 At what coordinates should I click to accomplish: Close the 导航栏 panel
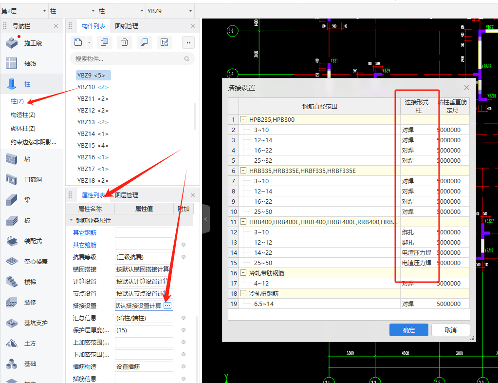click(x=56, y=26)
